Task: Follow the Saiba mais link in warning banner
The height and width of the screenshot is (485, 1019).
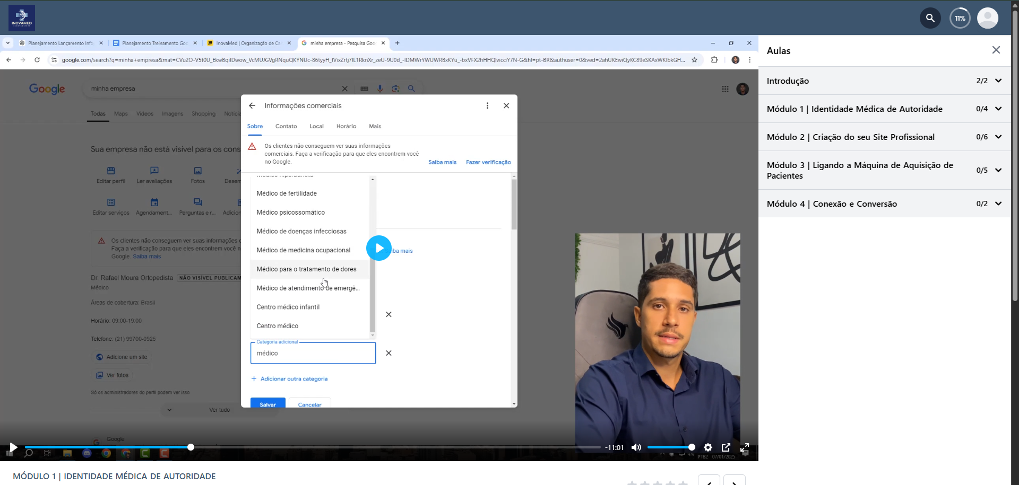Action: pos(442,162)
